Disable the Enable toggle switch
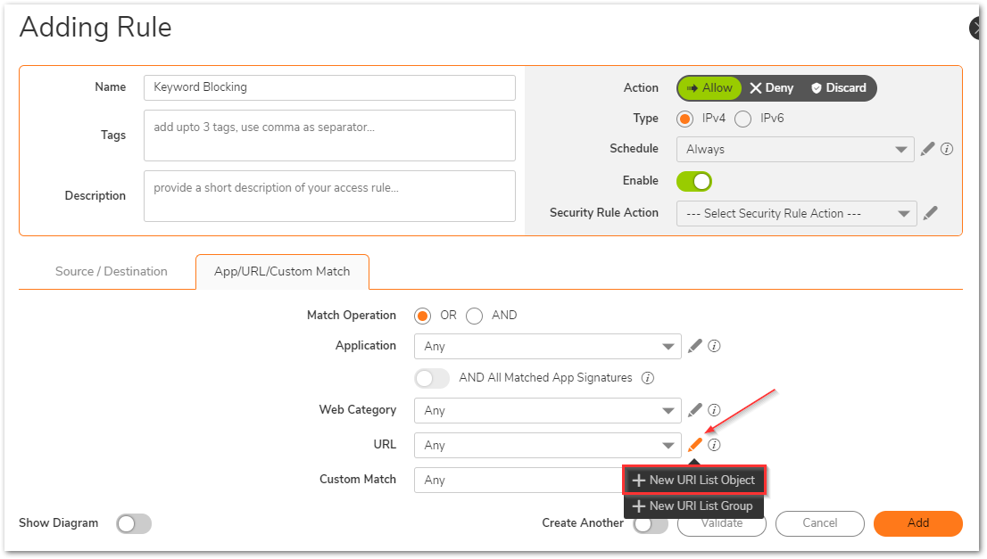This screenshot has height=559, width=987. click(x=694, y=181)
